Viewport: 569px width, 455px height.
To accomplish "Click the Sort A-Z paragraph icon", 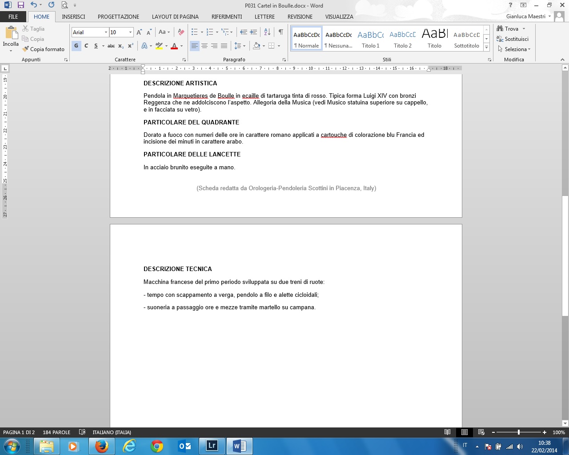I will 267,32.
